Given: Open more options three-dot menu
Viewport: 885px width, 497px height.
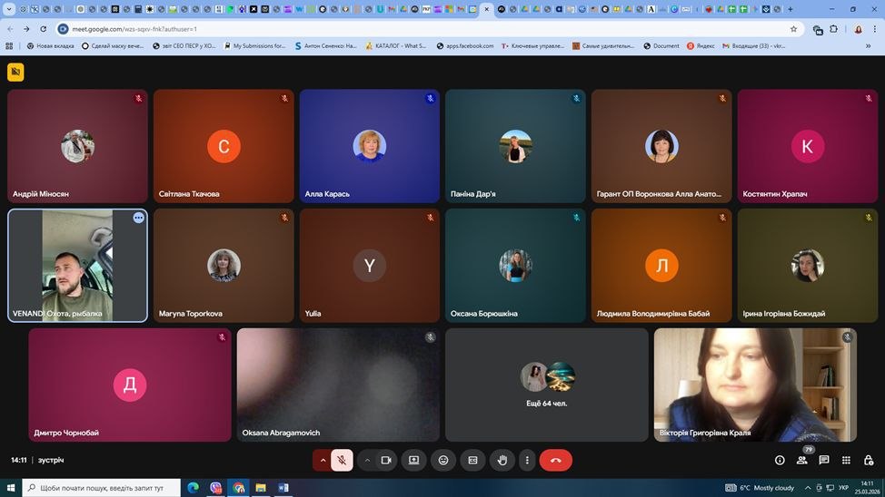Looking at the screenshot, I should coord(527,460).
